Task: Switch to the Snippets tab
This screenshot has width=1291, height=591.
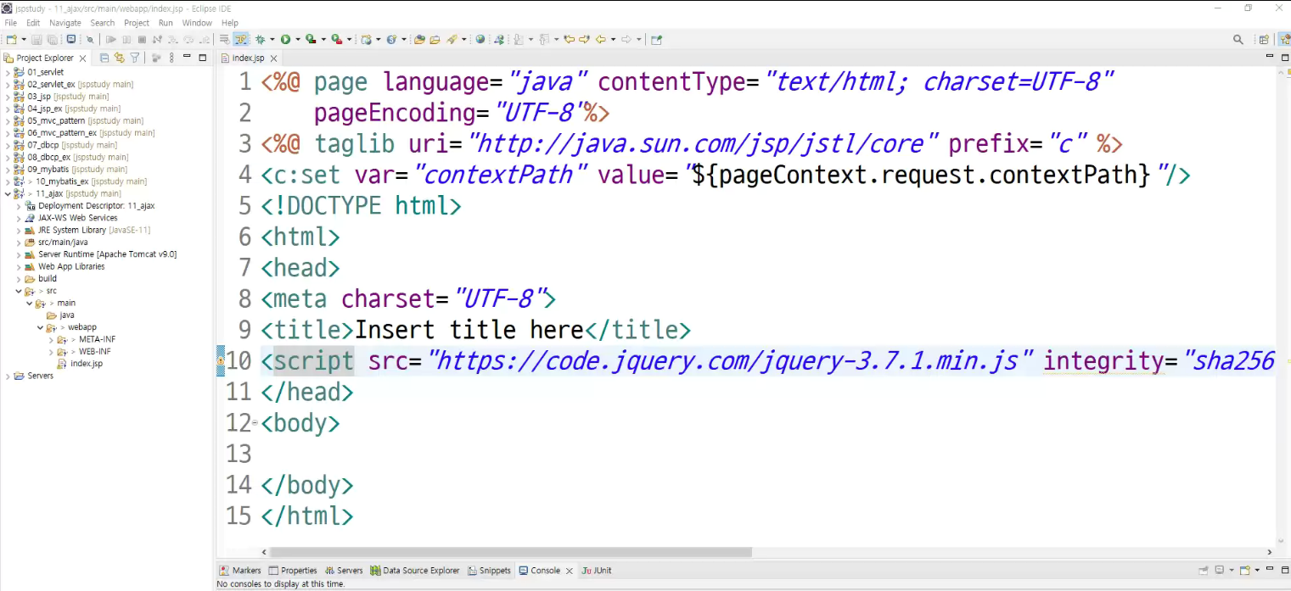Action: pos(490,571)
